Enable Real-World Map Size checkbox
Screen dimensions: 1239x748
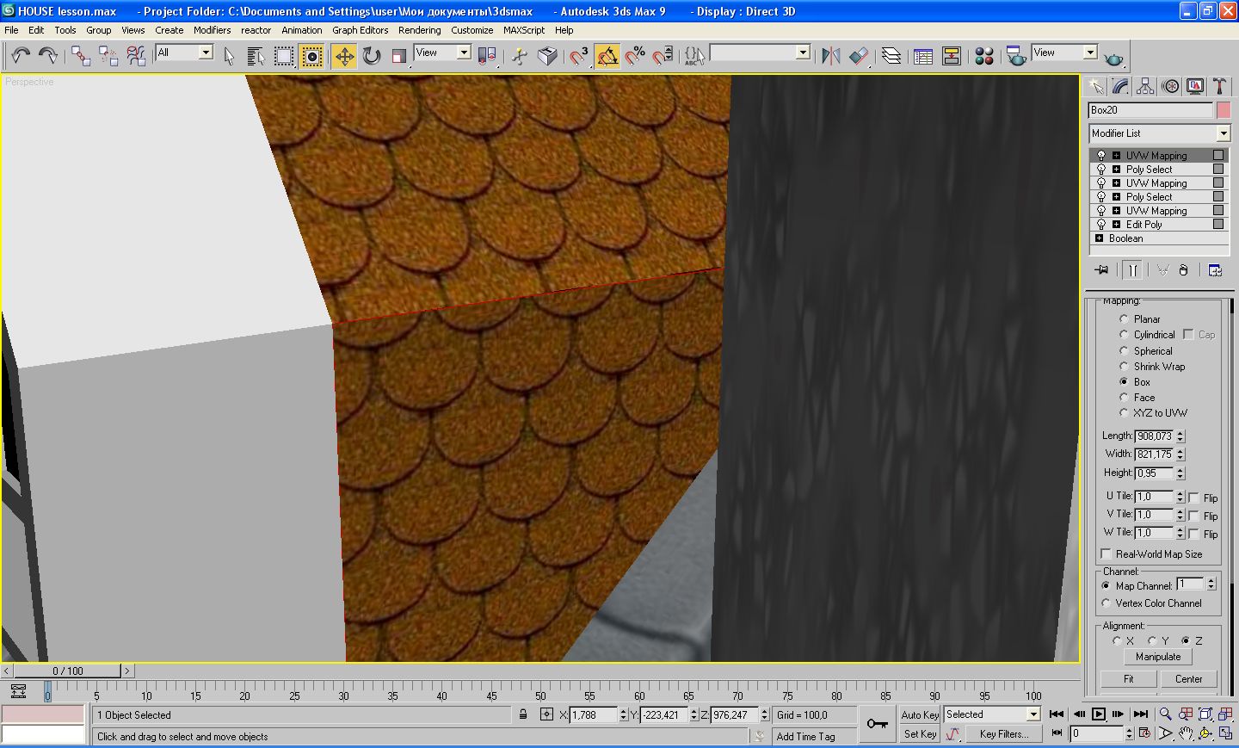click(1106, 554)
